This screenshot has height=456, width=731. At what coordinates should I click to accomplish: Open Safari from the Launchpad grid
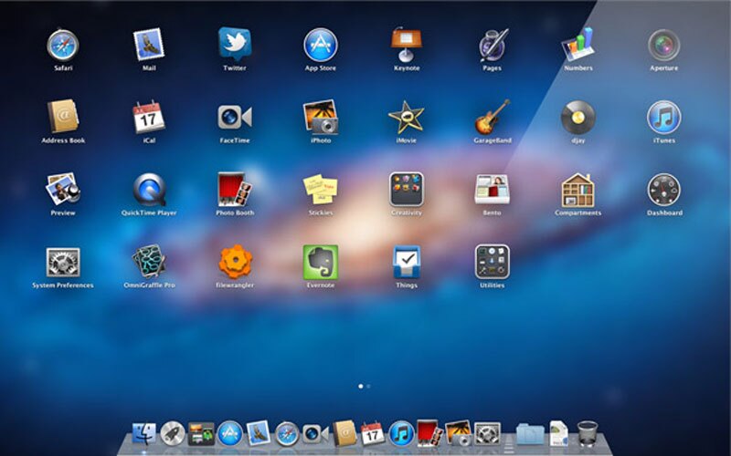click(63, 45)
